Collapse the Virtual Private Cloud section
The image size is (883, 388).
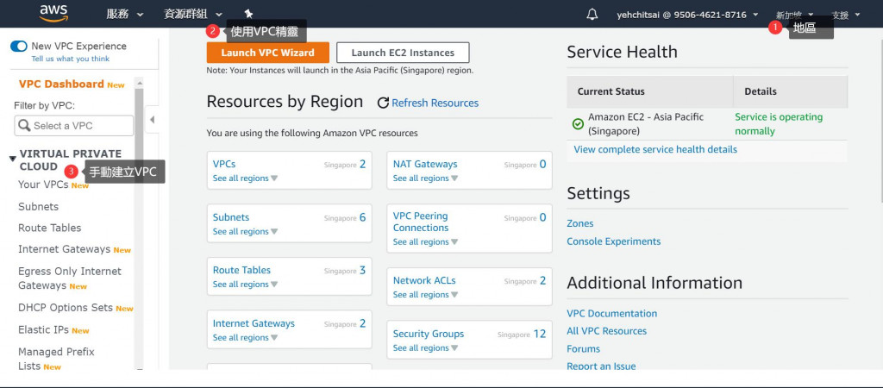(x=12, y=158)
